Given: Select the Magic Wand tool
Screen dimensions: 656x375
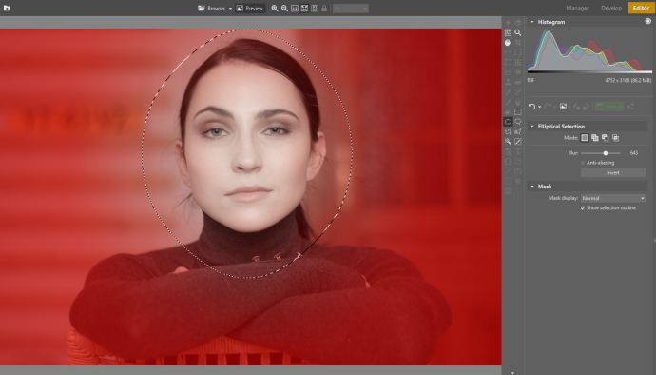Looking at the screenshot, I should coord(508,142).
